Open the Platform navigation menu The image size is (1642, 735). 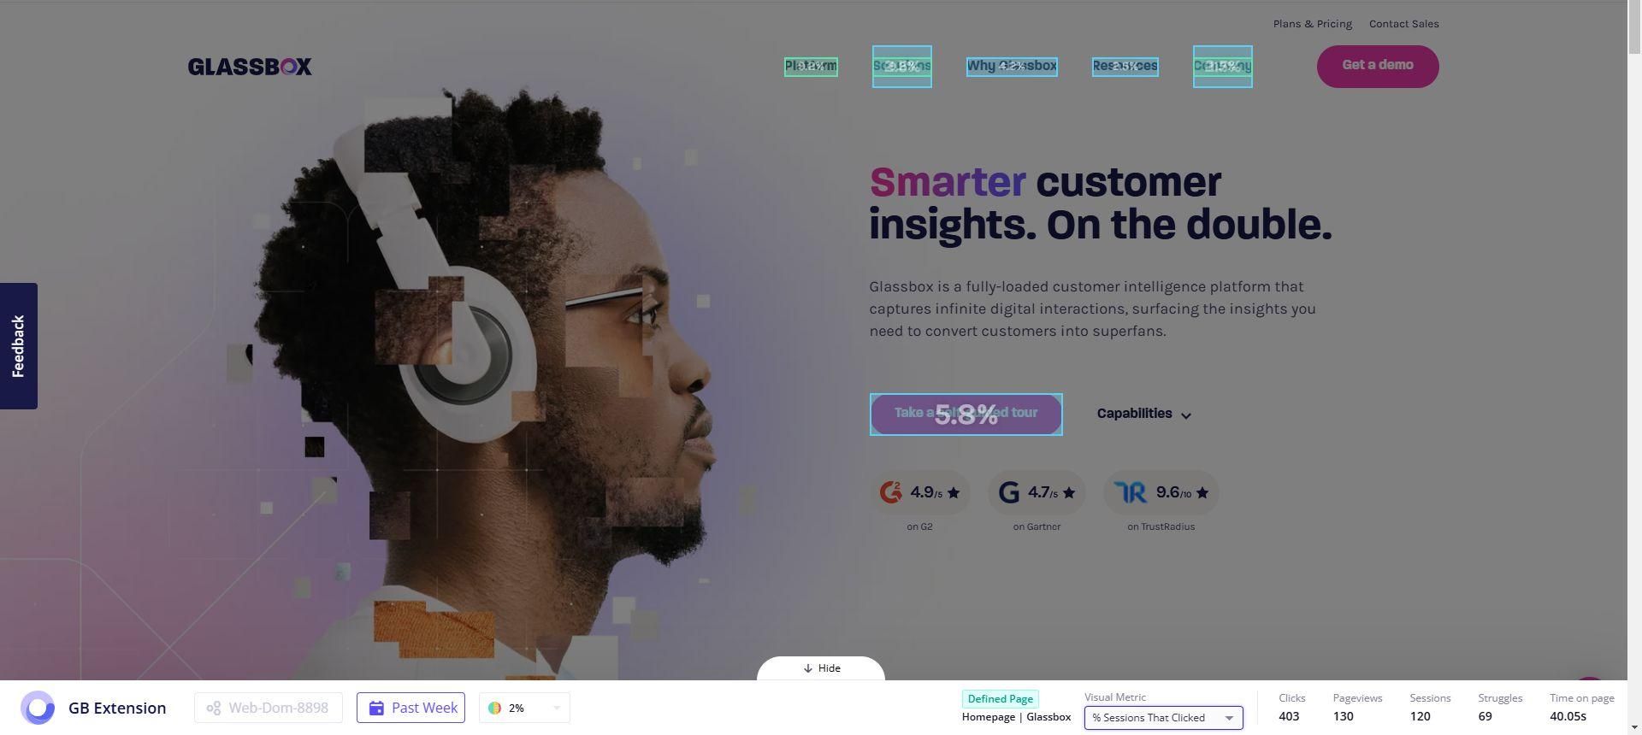(x=811, y=66)
